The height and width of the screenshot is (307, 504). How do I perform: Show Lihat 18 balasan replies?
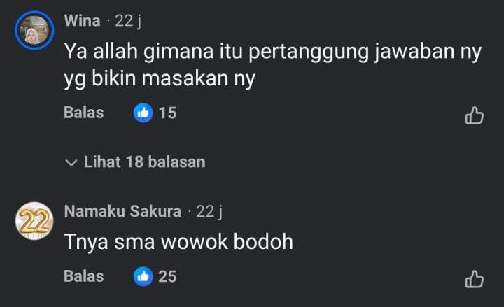[x=135, y=162]
